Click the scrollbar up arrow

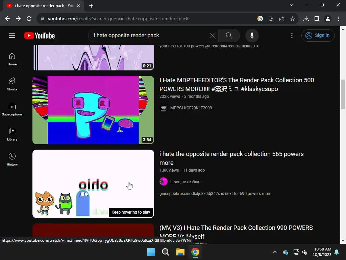tap(343, 29)
